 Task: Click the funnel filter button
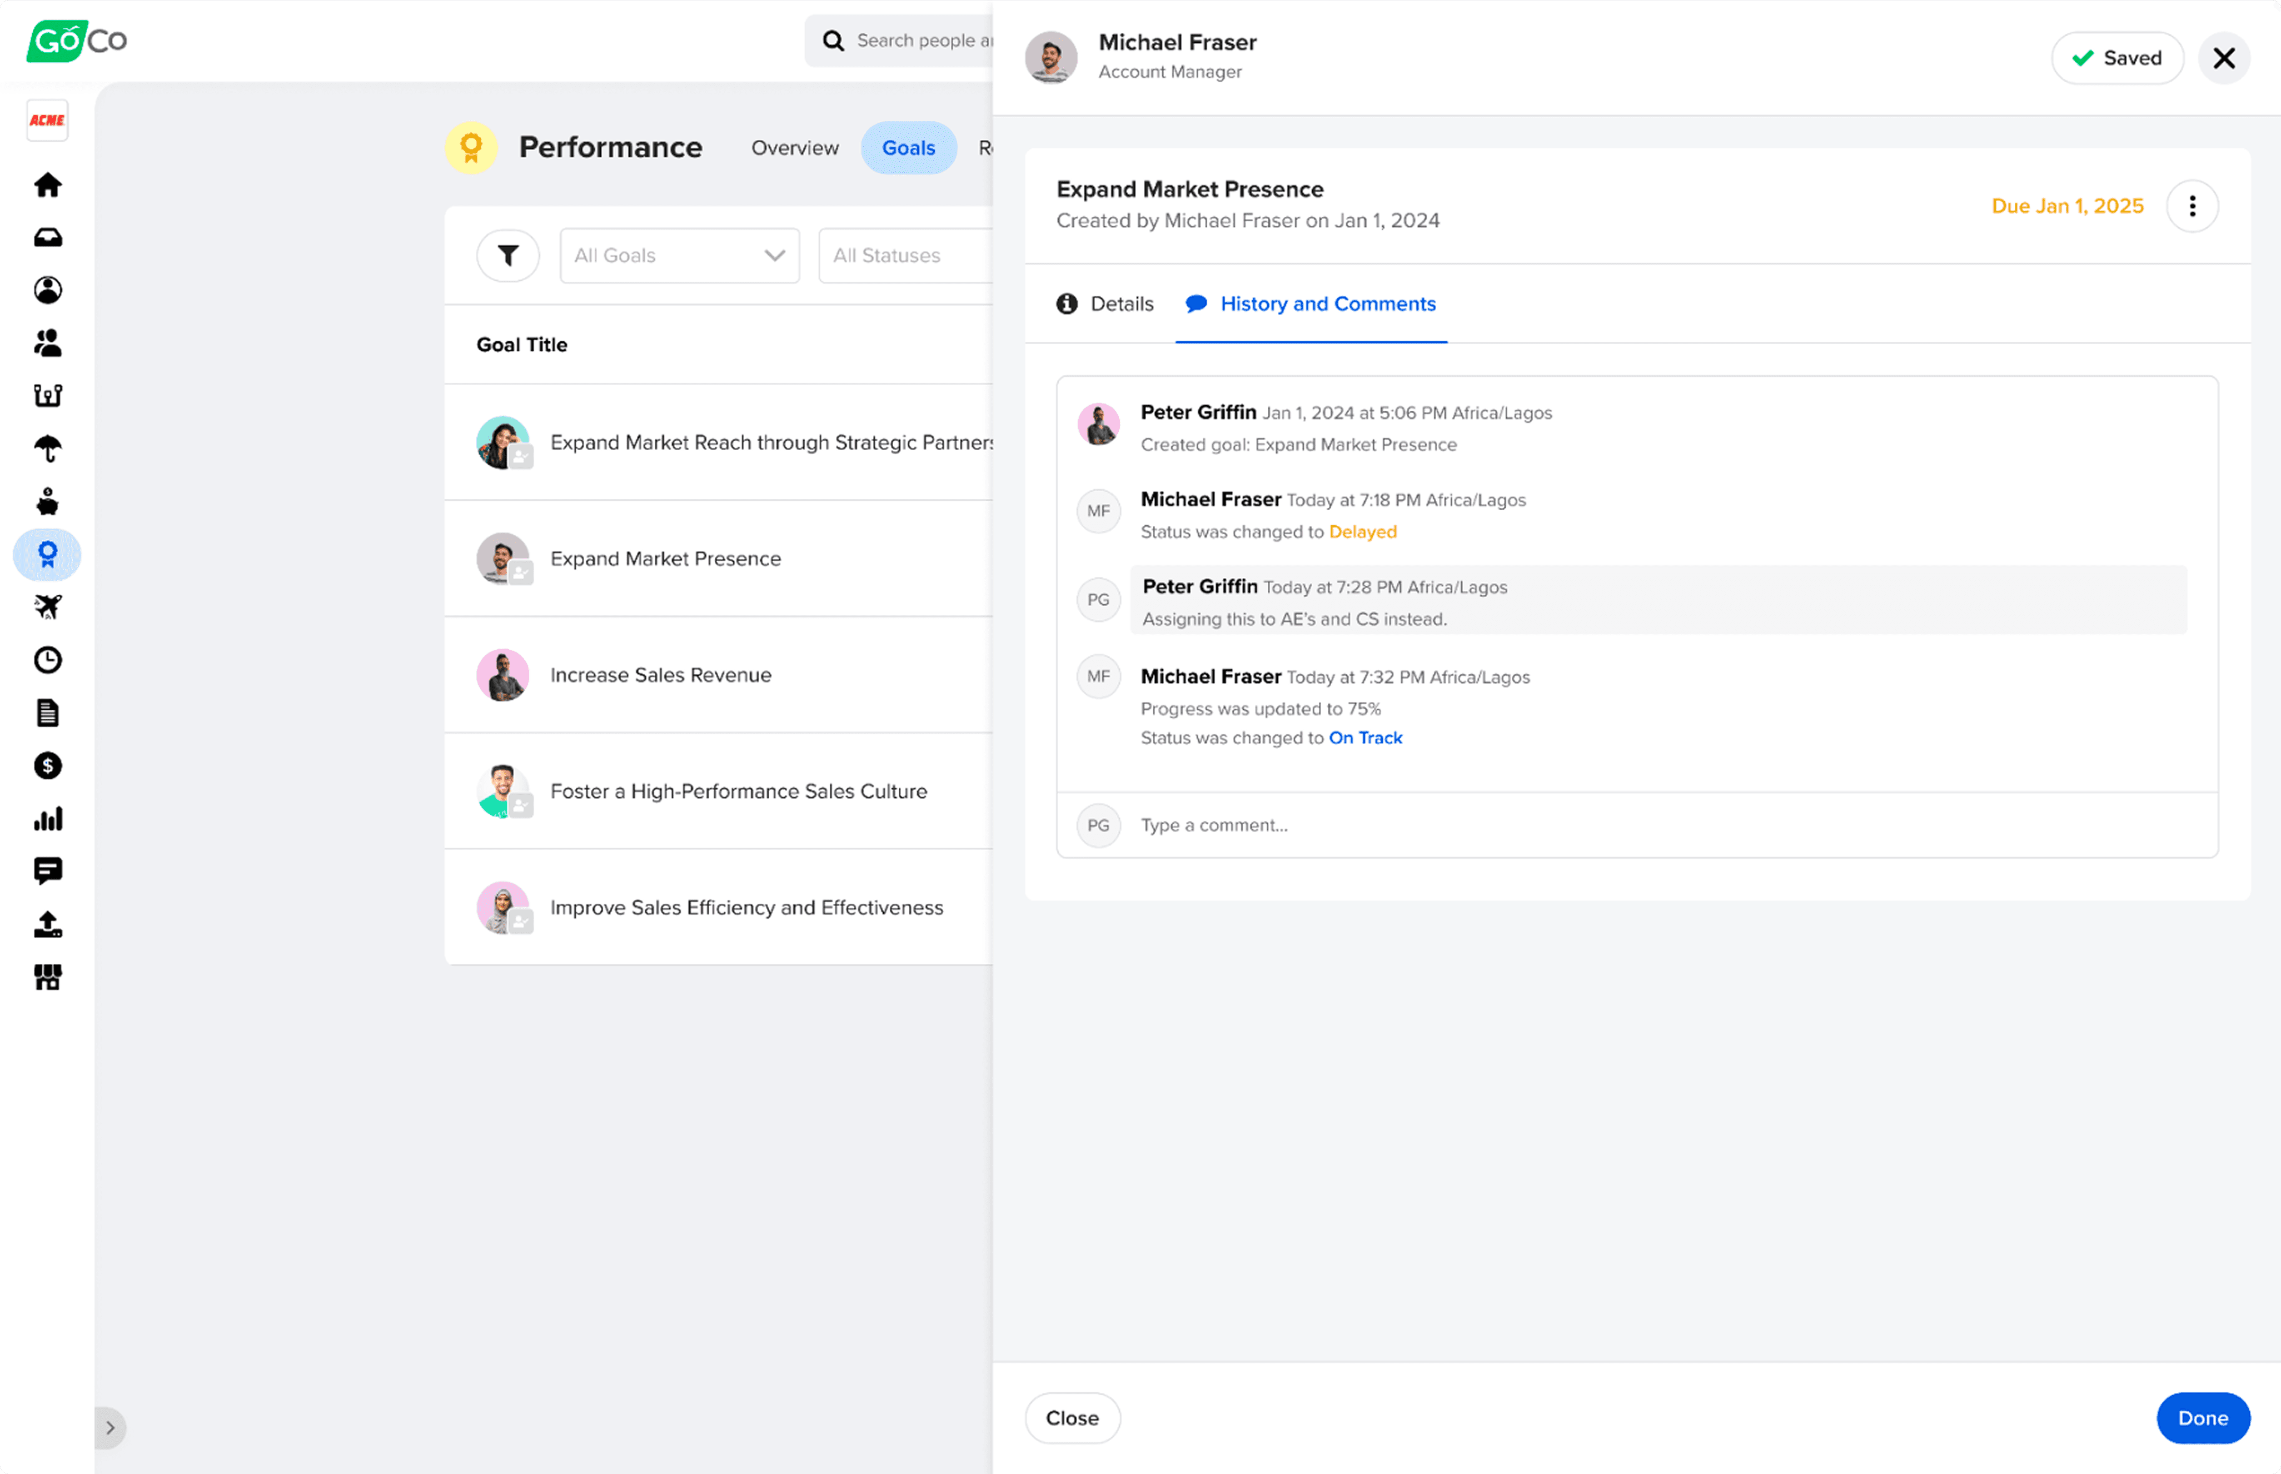pos(507,256)
